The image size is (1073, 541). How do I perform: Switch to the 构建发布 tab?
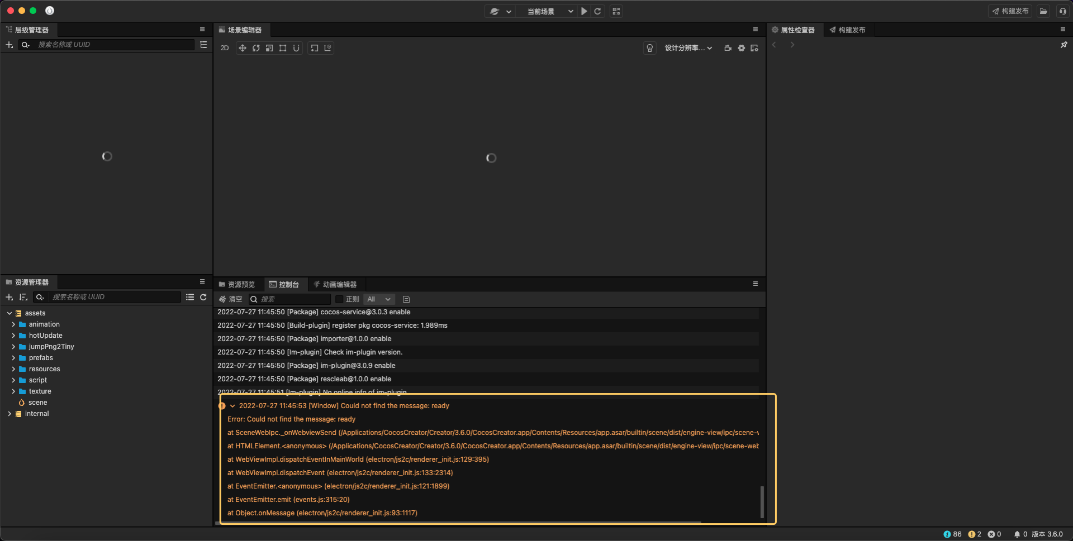848,30
